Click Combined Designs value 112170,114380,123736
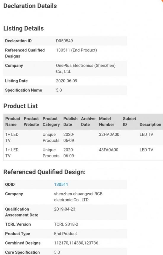 click(76, 243)
